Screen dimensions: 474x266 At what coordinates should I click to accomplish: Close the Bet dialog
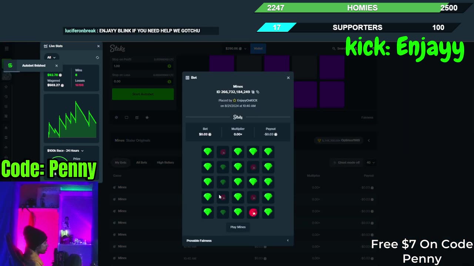click(x=288, y=78)
